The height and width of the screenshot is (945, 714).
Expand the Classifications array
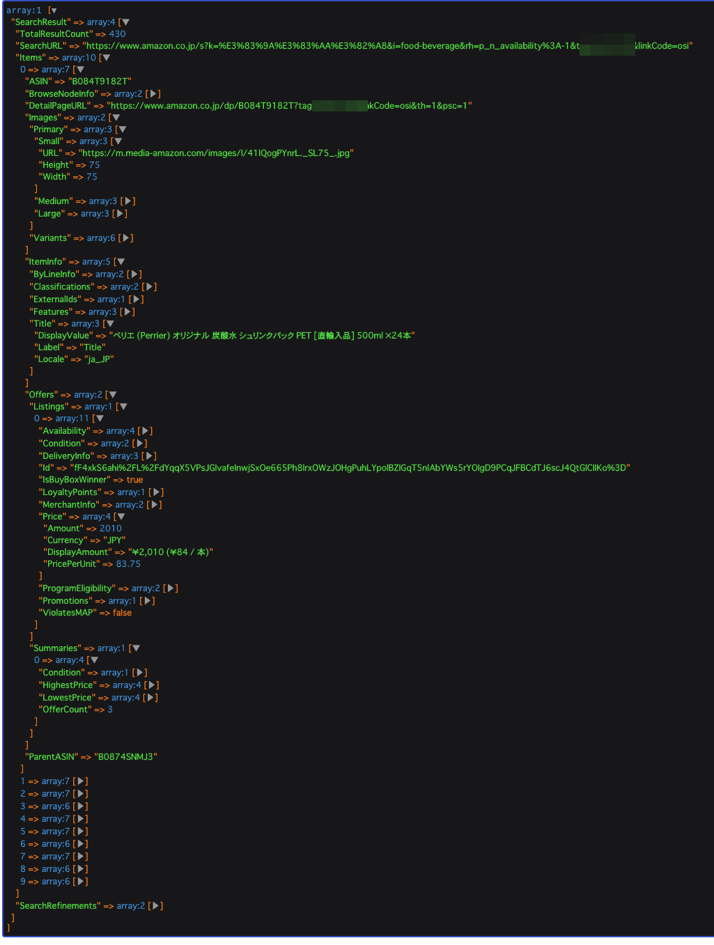[x=150, y=287]
